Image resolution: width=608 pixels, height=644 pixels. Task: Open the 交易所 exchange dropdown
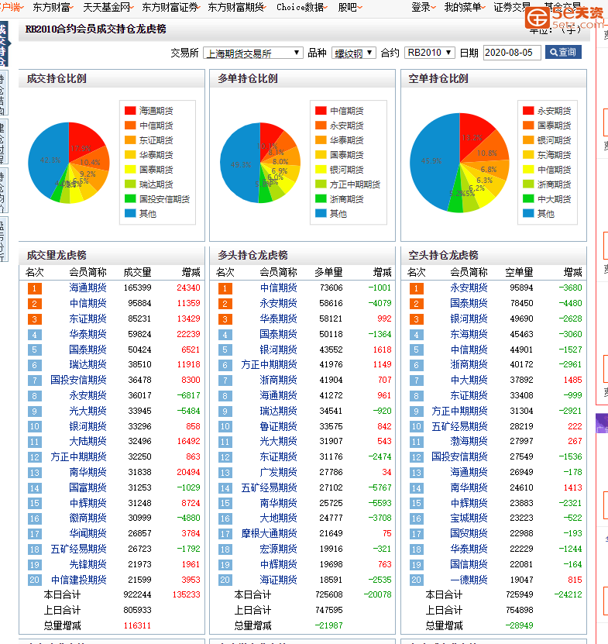coord(253,53)
